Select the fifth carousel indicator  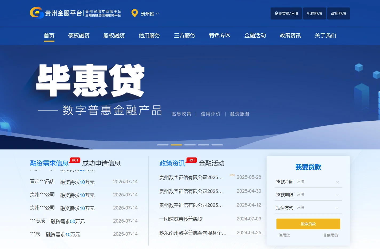pos(217,145)
